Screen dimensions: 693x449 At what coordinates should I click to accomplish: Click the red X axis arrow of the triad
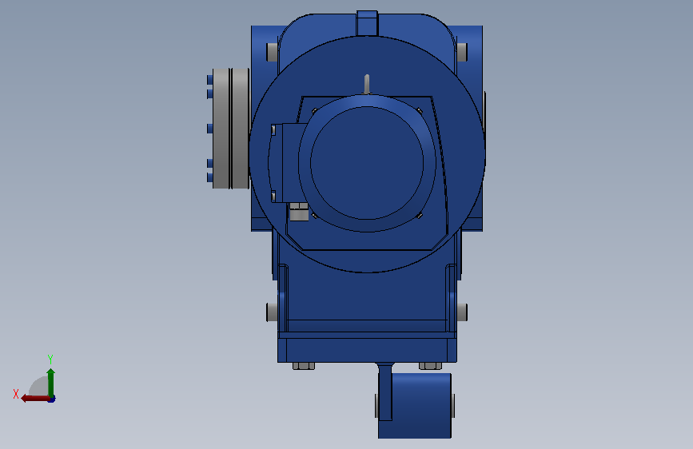pyautogui.click(x=35, y=399)
